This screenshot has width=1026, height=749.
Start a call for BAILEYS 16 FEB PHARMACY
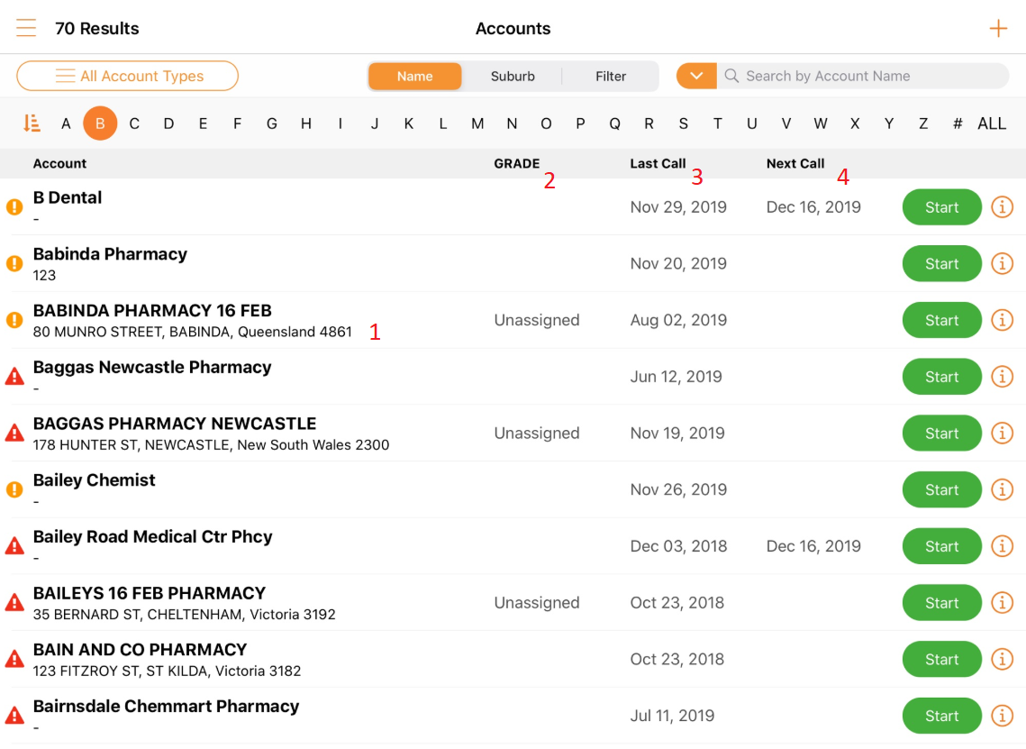point(941,602)
